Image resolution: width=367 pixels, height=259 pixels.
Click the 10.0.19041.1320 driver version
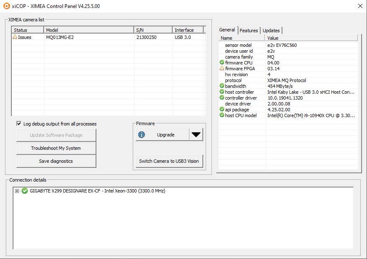[285, 98]
